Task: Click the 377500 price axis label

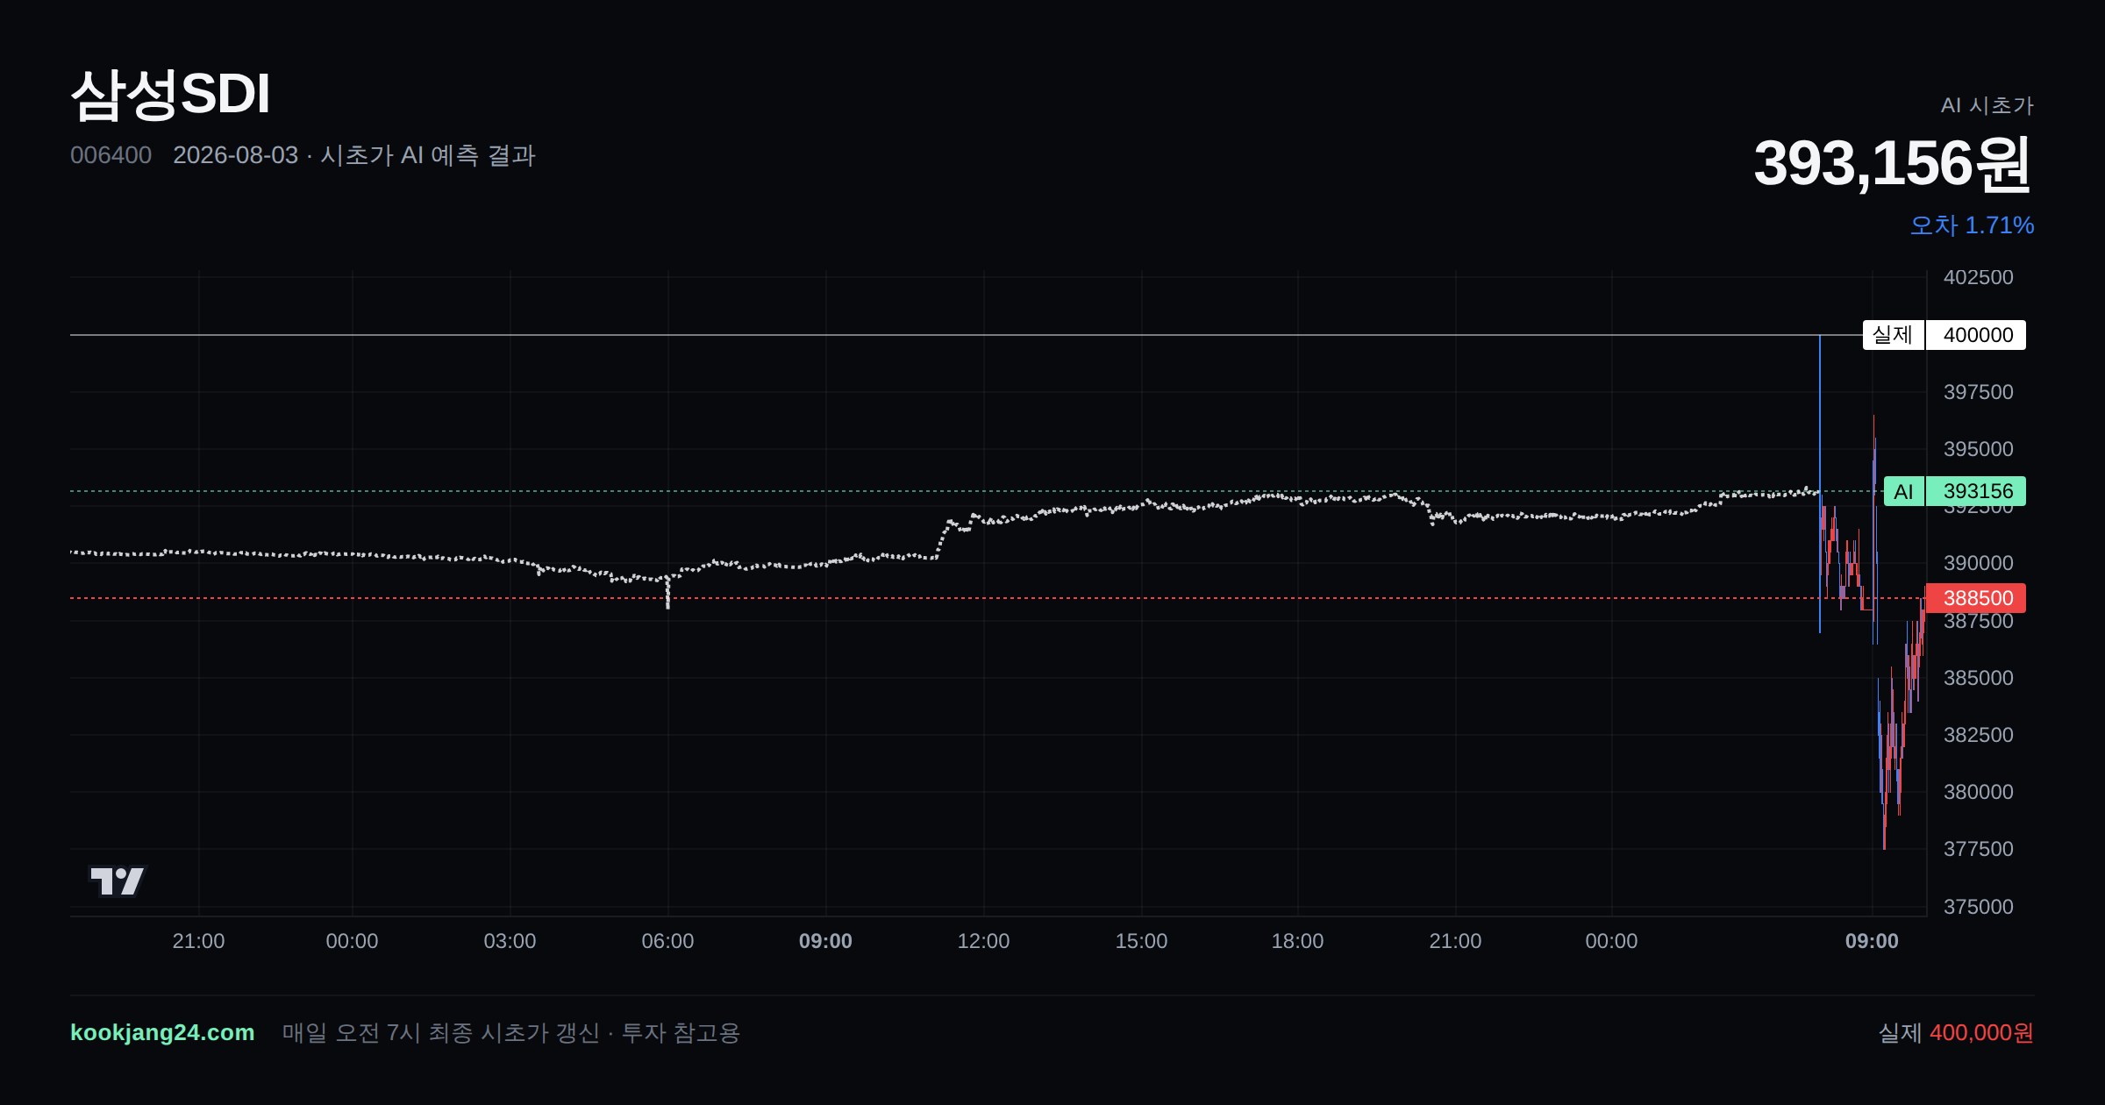Action: coord(1978,849)
